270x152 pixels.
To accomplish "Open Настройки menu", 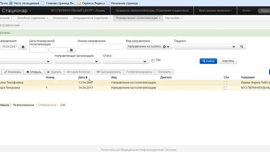I will (x=173, y=18).
